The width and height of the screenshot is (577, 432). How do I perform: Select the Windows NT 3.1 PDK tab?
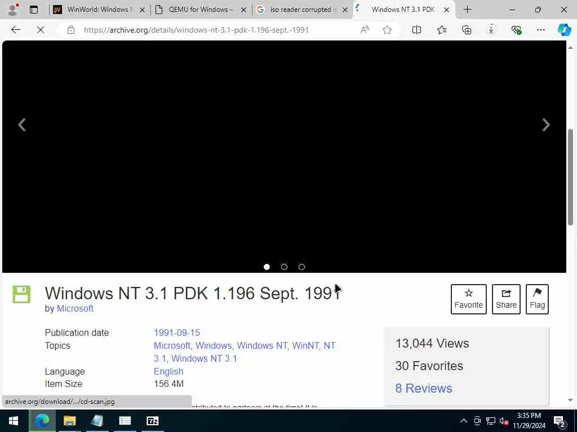[x=403, y=10]
